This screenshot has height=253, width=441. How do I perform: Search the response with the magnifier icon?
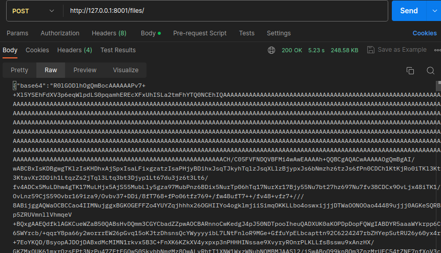tap(431, 71)
